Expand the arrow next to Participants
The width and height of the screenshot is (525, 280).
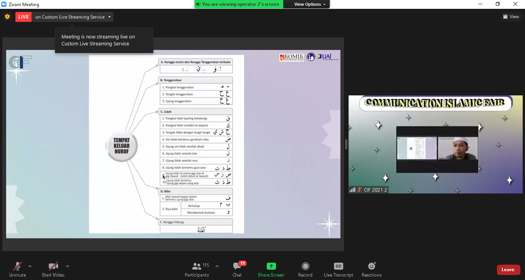[217, 266]
